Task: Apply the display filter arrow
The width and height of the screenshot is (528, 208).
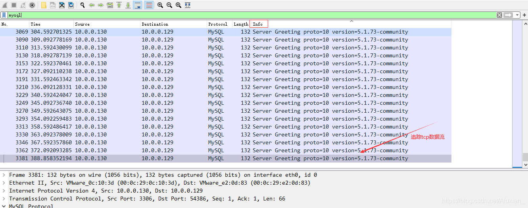Action: click(508, 15)
